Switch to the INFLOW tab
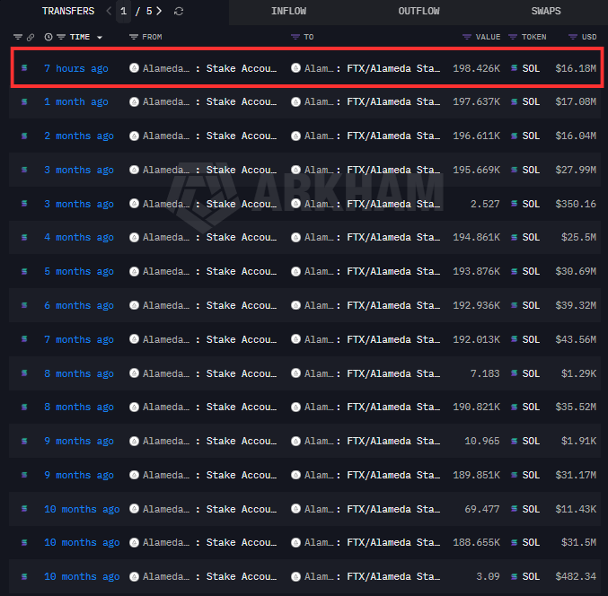Screen dimensions: 608x596 [x=288, y=12]
